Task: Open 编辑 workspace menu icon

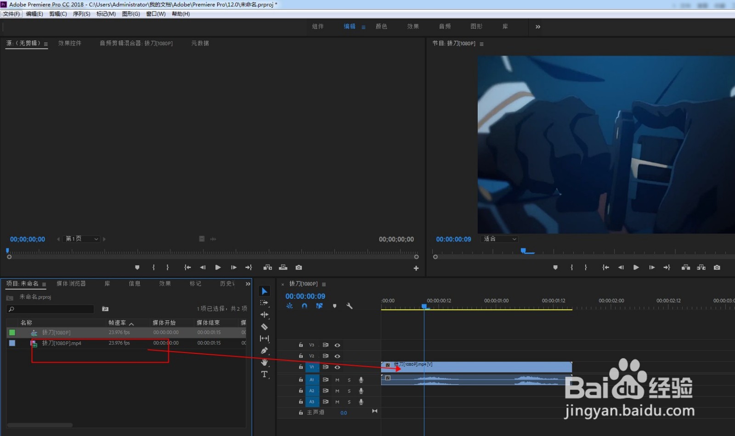Action: pyautogui.click(x=363, y=27)
